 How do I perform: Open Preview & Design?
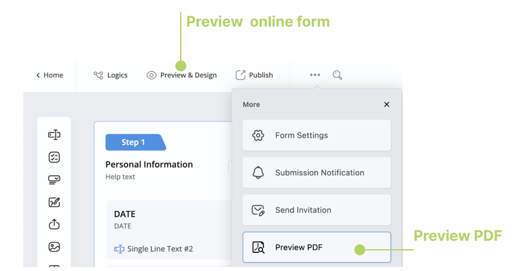click(181, 75)
